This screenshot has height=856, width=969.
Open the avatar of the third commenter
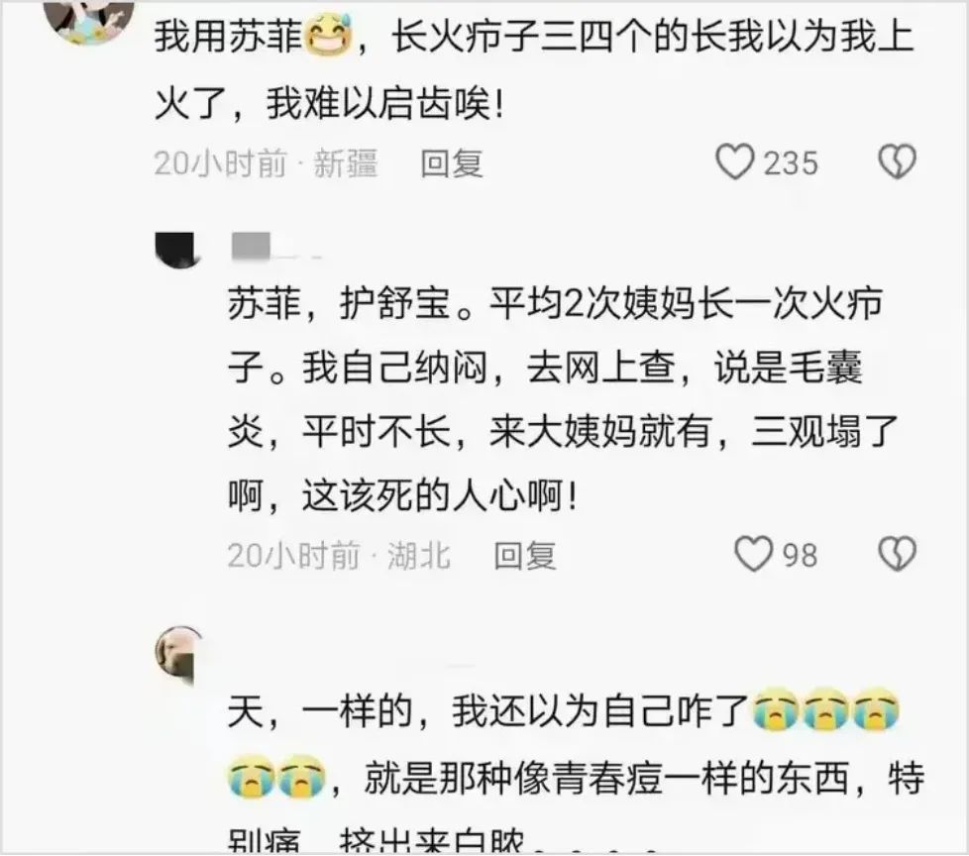[x=177, y=657]
